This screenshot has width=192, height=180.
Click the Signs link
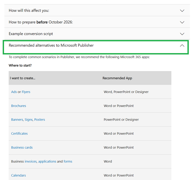pyautogui.click(x=29, y=120)
